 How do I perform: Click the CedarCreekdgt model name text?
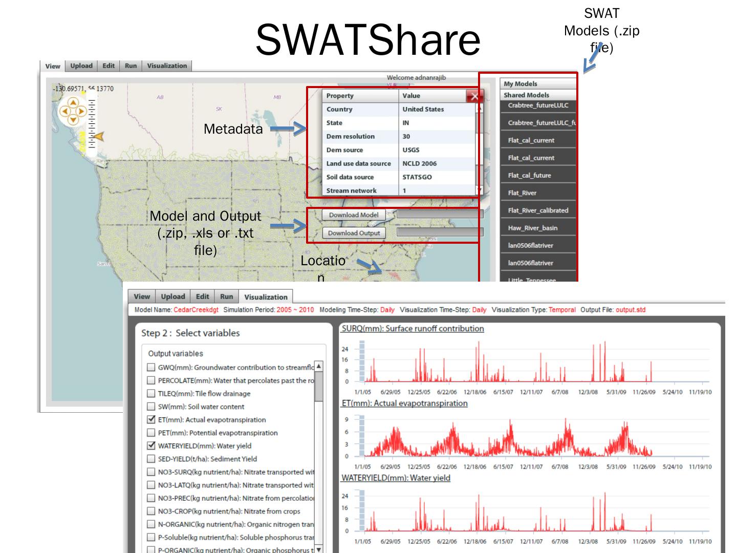[196, 310]
